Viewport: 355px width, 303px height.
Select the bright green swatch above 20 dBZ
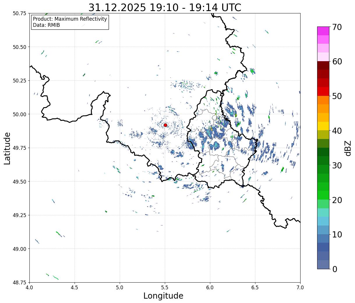tap(323, 195)
